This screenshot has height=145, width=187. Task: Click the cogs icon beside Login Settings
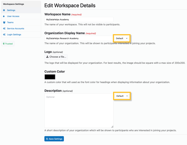pos(4,35)
